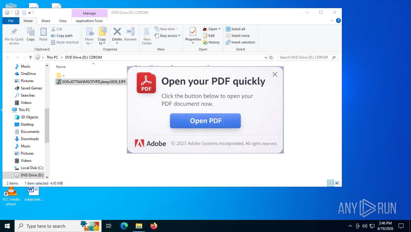Click Edit in Open group
The image size is (411, 232).
point(209,36)
